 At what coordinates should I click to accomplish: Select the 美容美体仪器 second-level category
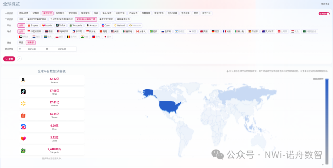click(123, 19)
